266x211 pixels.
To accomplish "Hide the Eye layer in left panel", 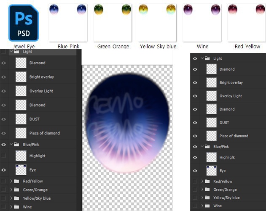I will 3,170.
